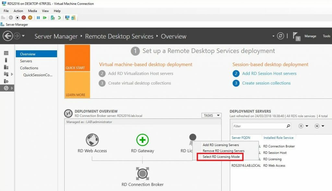Screen dimensions: 332x191
Task: Open the saved queries dropdown
Action: tap(319, 126)
